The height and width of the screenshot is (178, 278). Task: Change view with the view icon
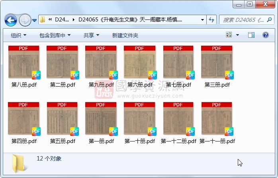click(x=229, y=35)
